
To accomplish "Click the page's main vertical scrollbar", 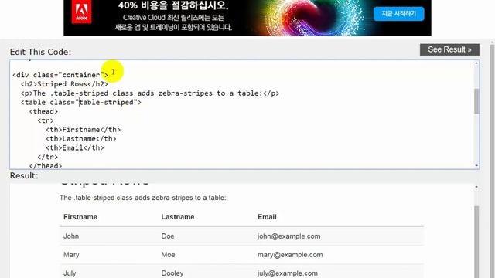I will tap(492, 161).
